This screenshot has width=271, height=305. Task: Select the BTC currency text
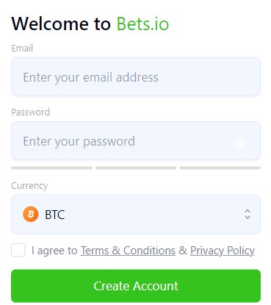[55, 215]
